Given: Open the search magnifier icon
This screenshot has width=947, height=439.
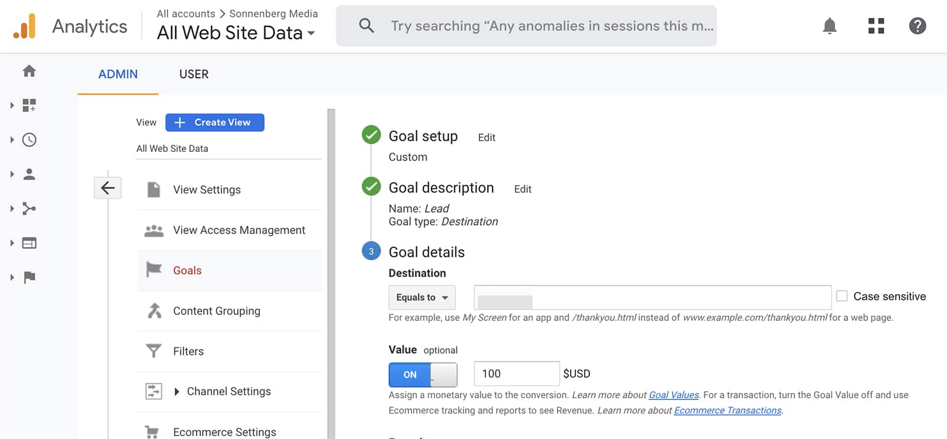Looking at the screenshot, I should [366, 25].
